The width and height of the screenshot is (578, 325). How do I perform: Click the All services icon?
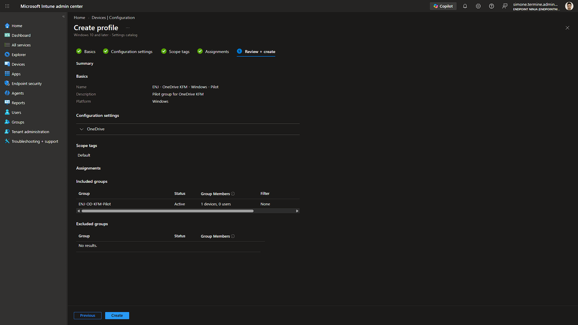[7, 45]
